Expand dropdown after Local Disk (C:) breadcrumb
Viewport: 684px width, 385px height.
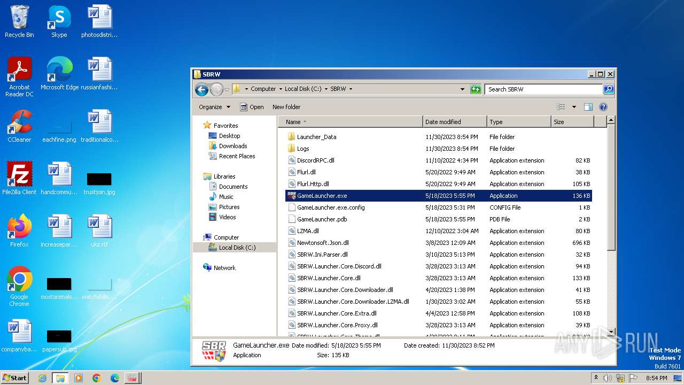coord(326,89)
